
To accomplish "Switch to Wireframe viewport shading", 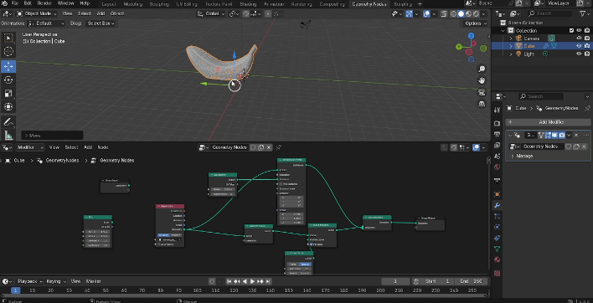I will tap(453, 14).
